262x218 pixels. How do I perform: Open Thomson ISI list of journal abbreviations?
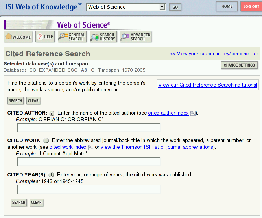tap(157, 147)
